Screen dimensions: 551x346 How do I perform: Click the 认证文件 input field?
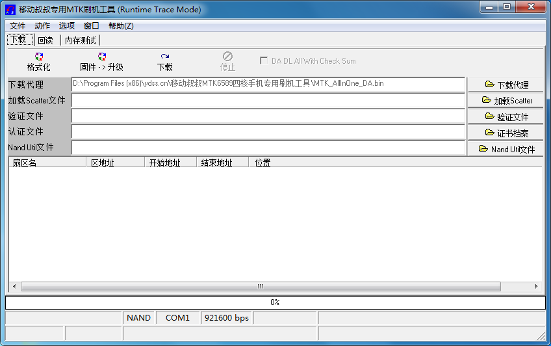coord(268,132)
